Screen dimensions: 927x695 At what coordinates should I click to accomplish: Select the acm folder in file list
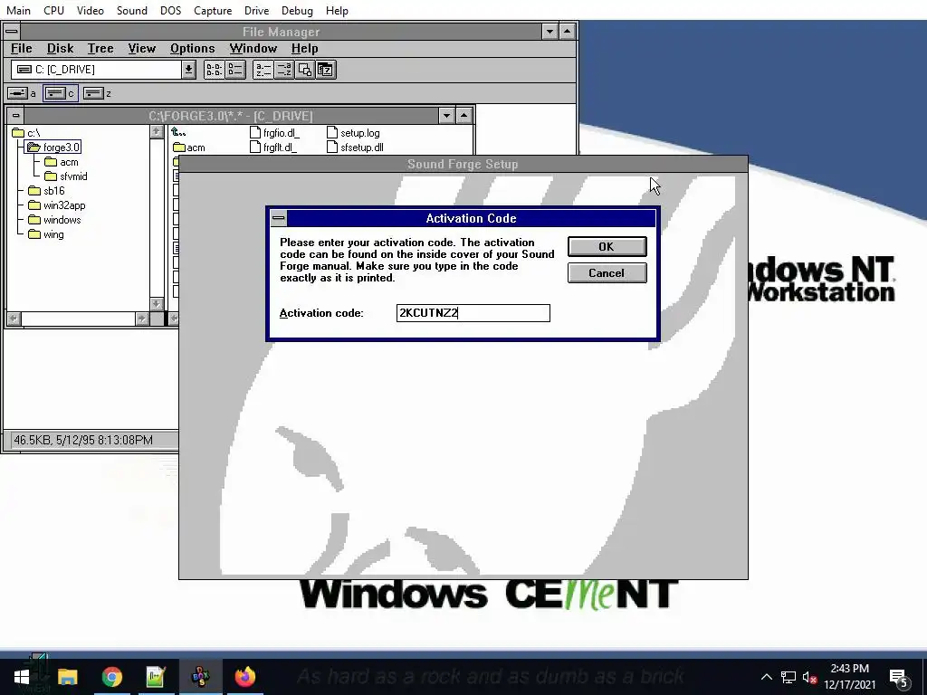coord(189,148)
